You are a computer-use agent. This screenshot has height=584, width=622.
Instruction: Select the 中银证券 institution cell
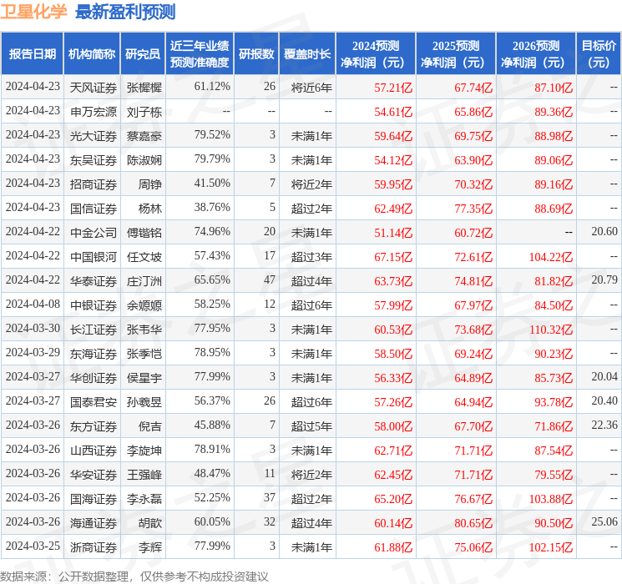click(94, 305)
